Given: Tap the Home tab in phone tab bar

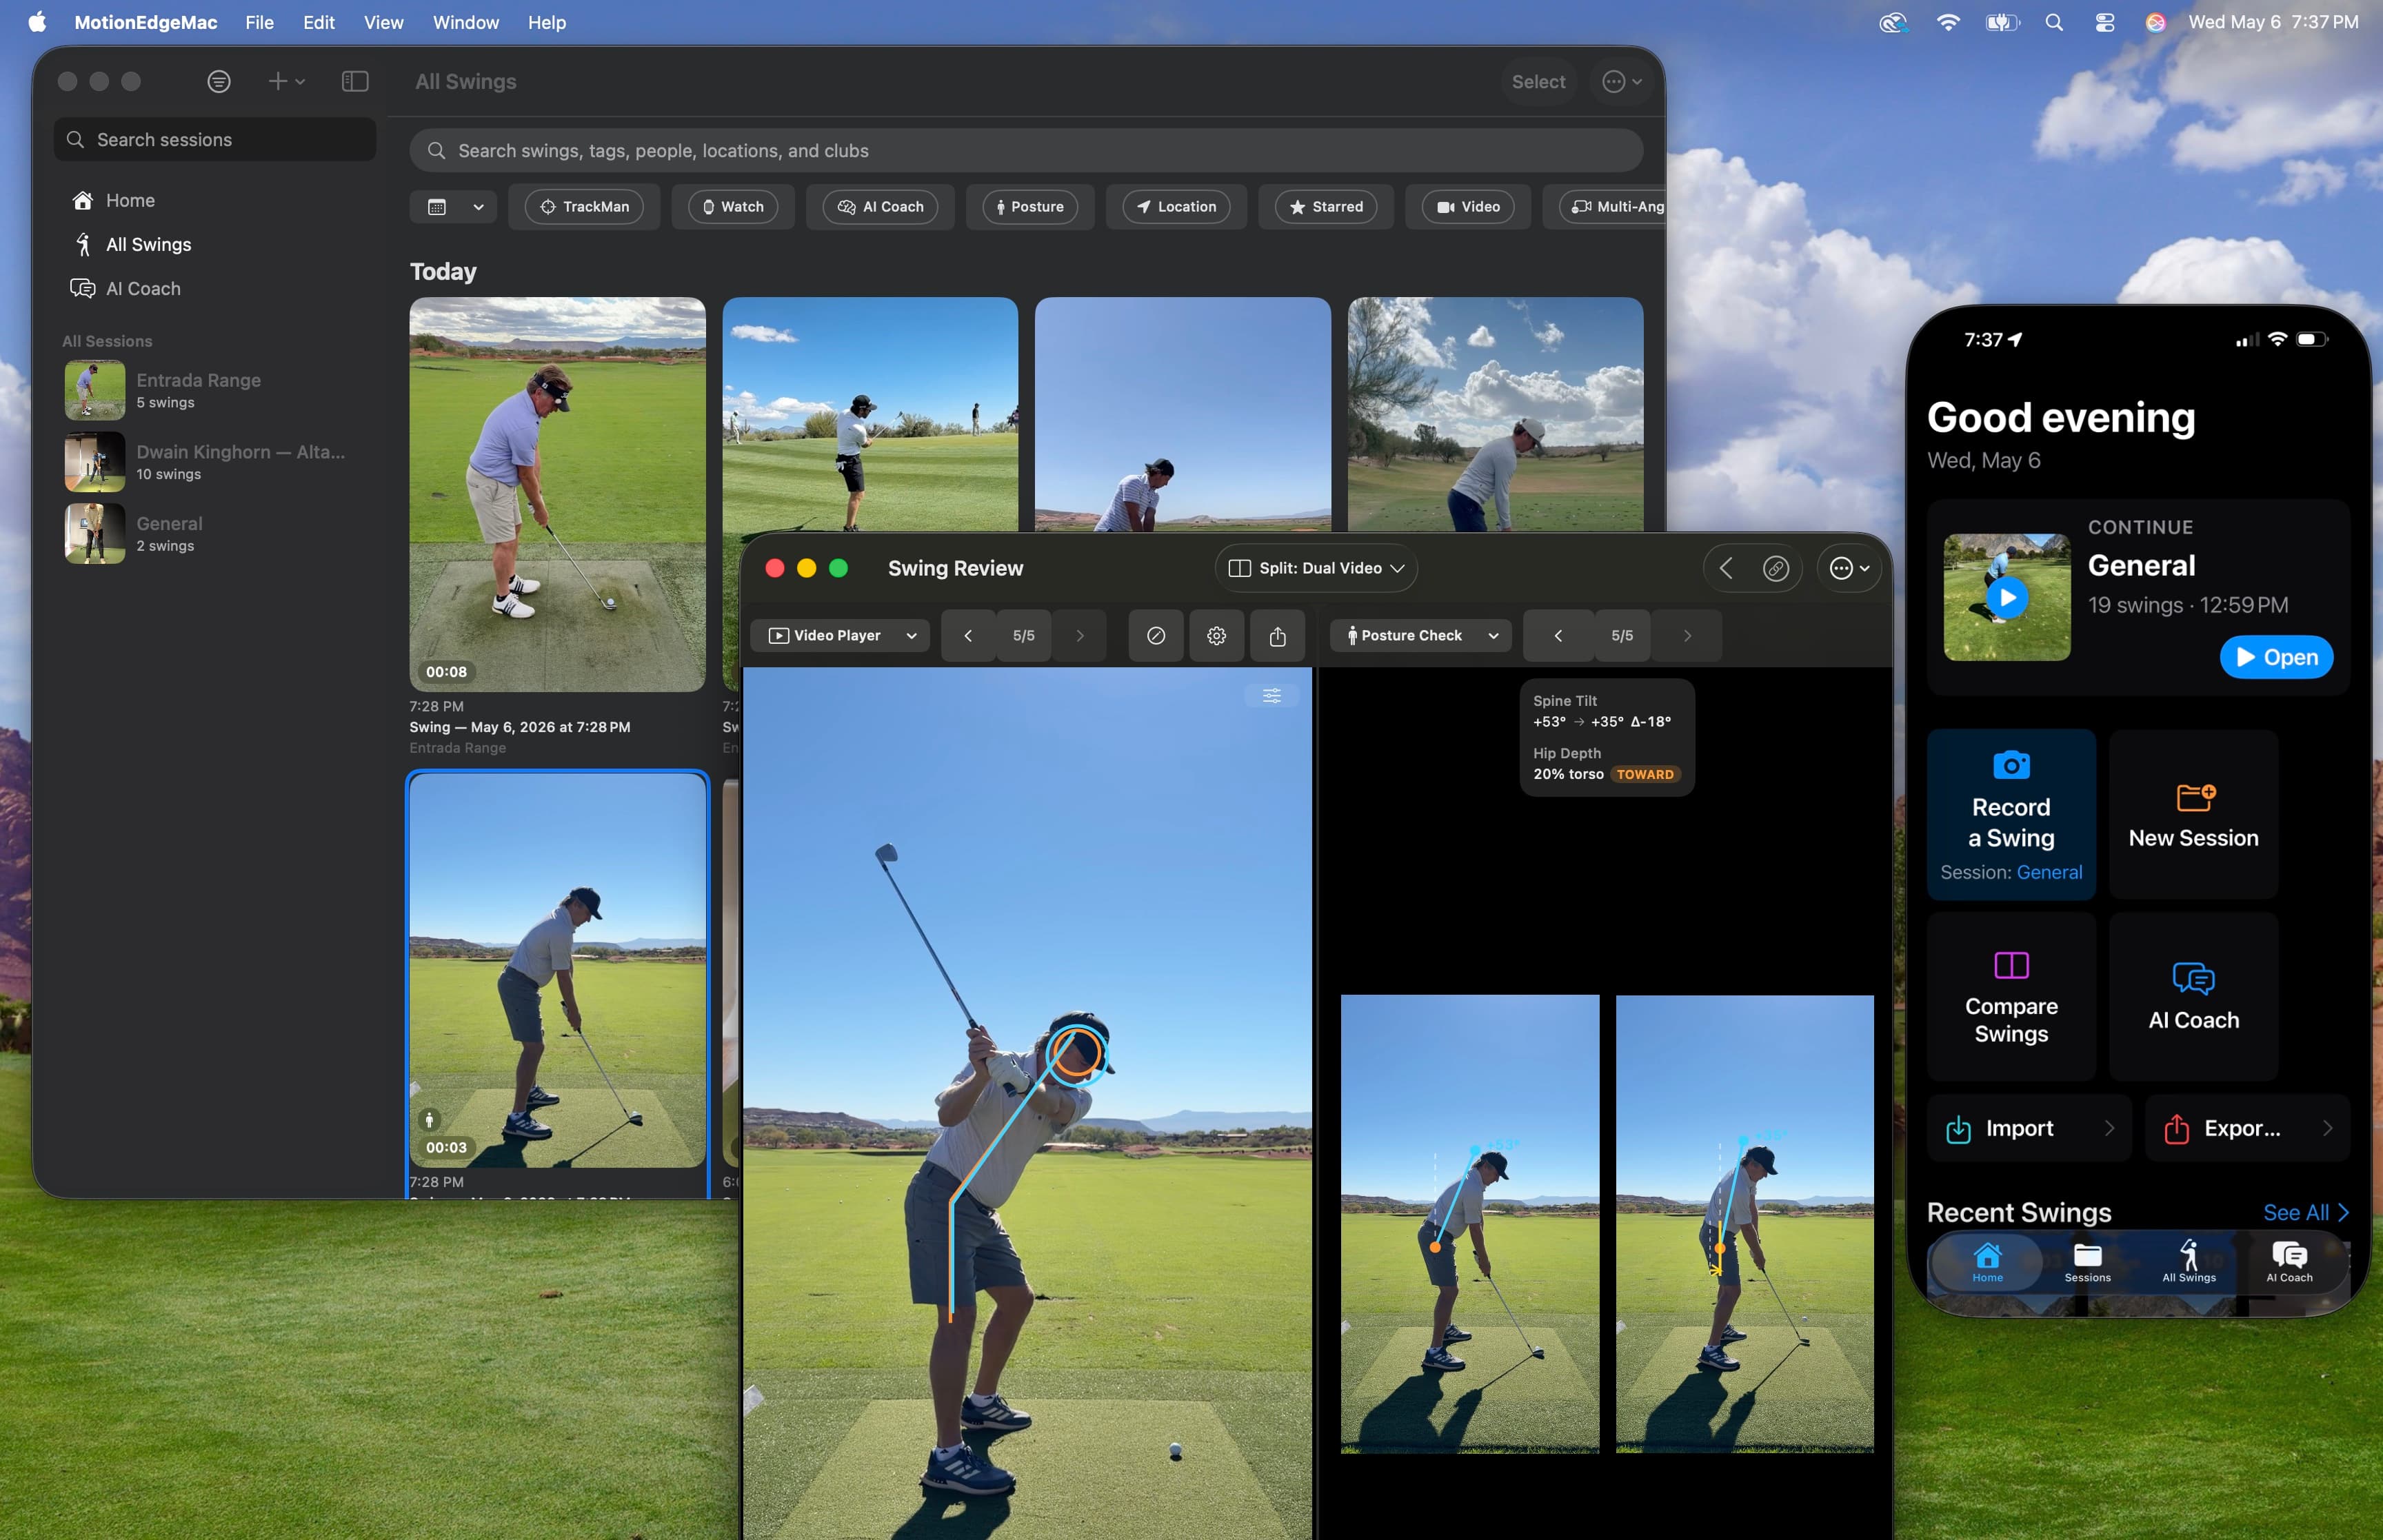Looking at the screenshot, I should point(1987,1263).
